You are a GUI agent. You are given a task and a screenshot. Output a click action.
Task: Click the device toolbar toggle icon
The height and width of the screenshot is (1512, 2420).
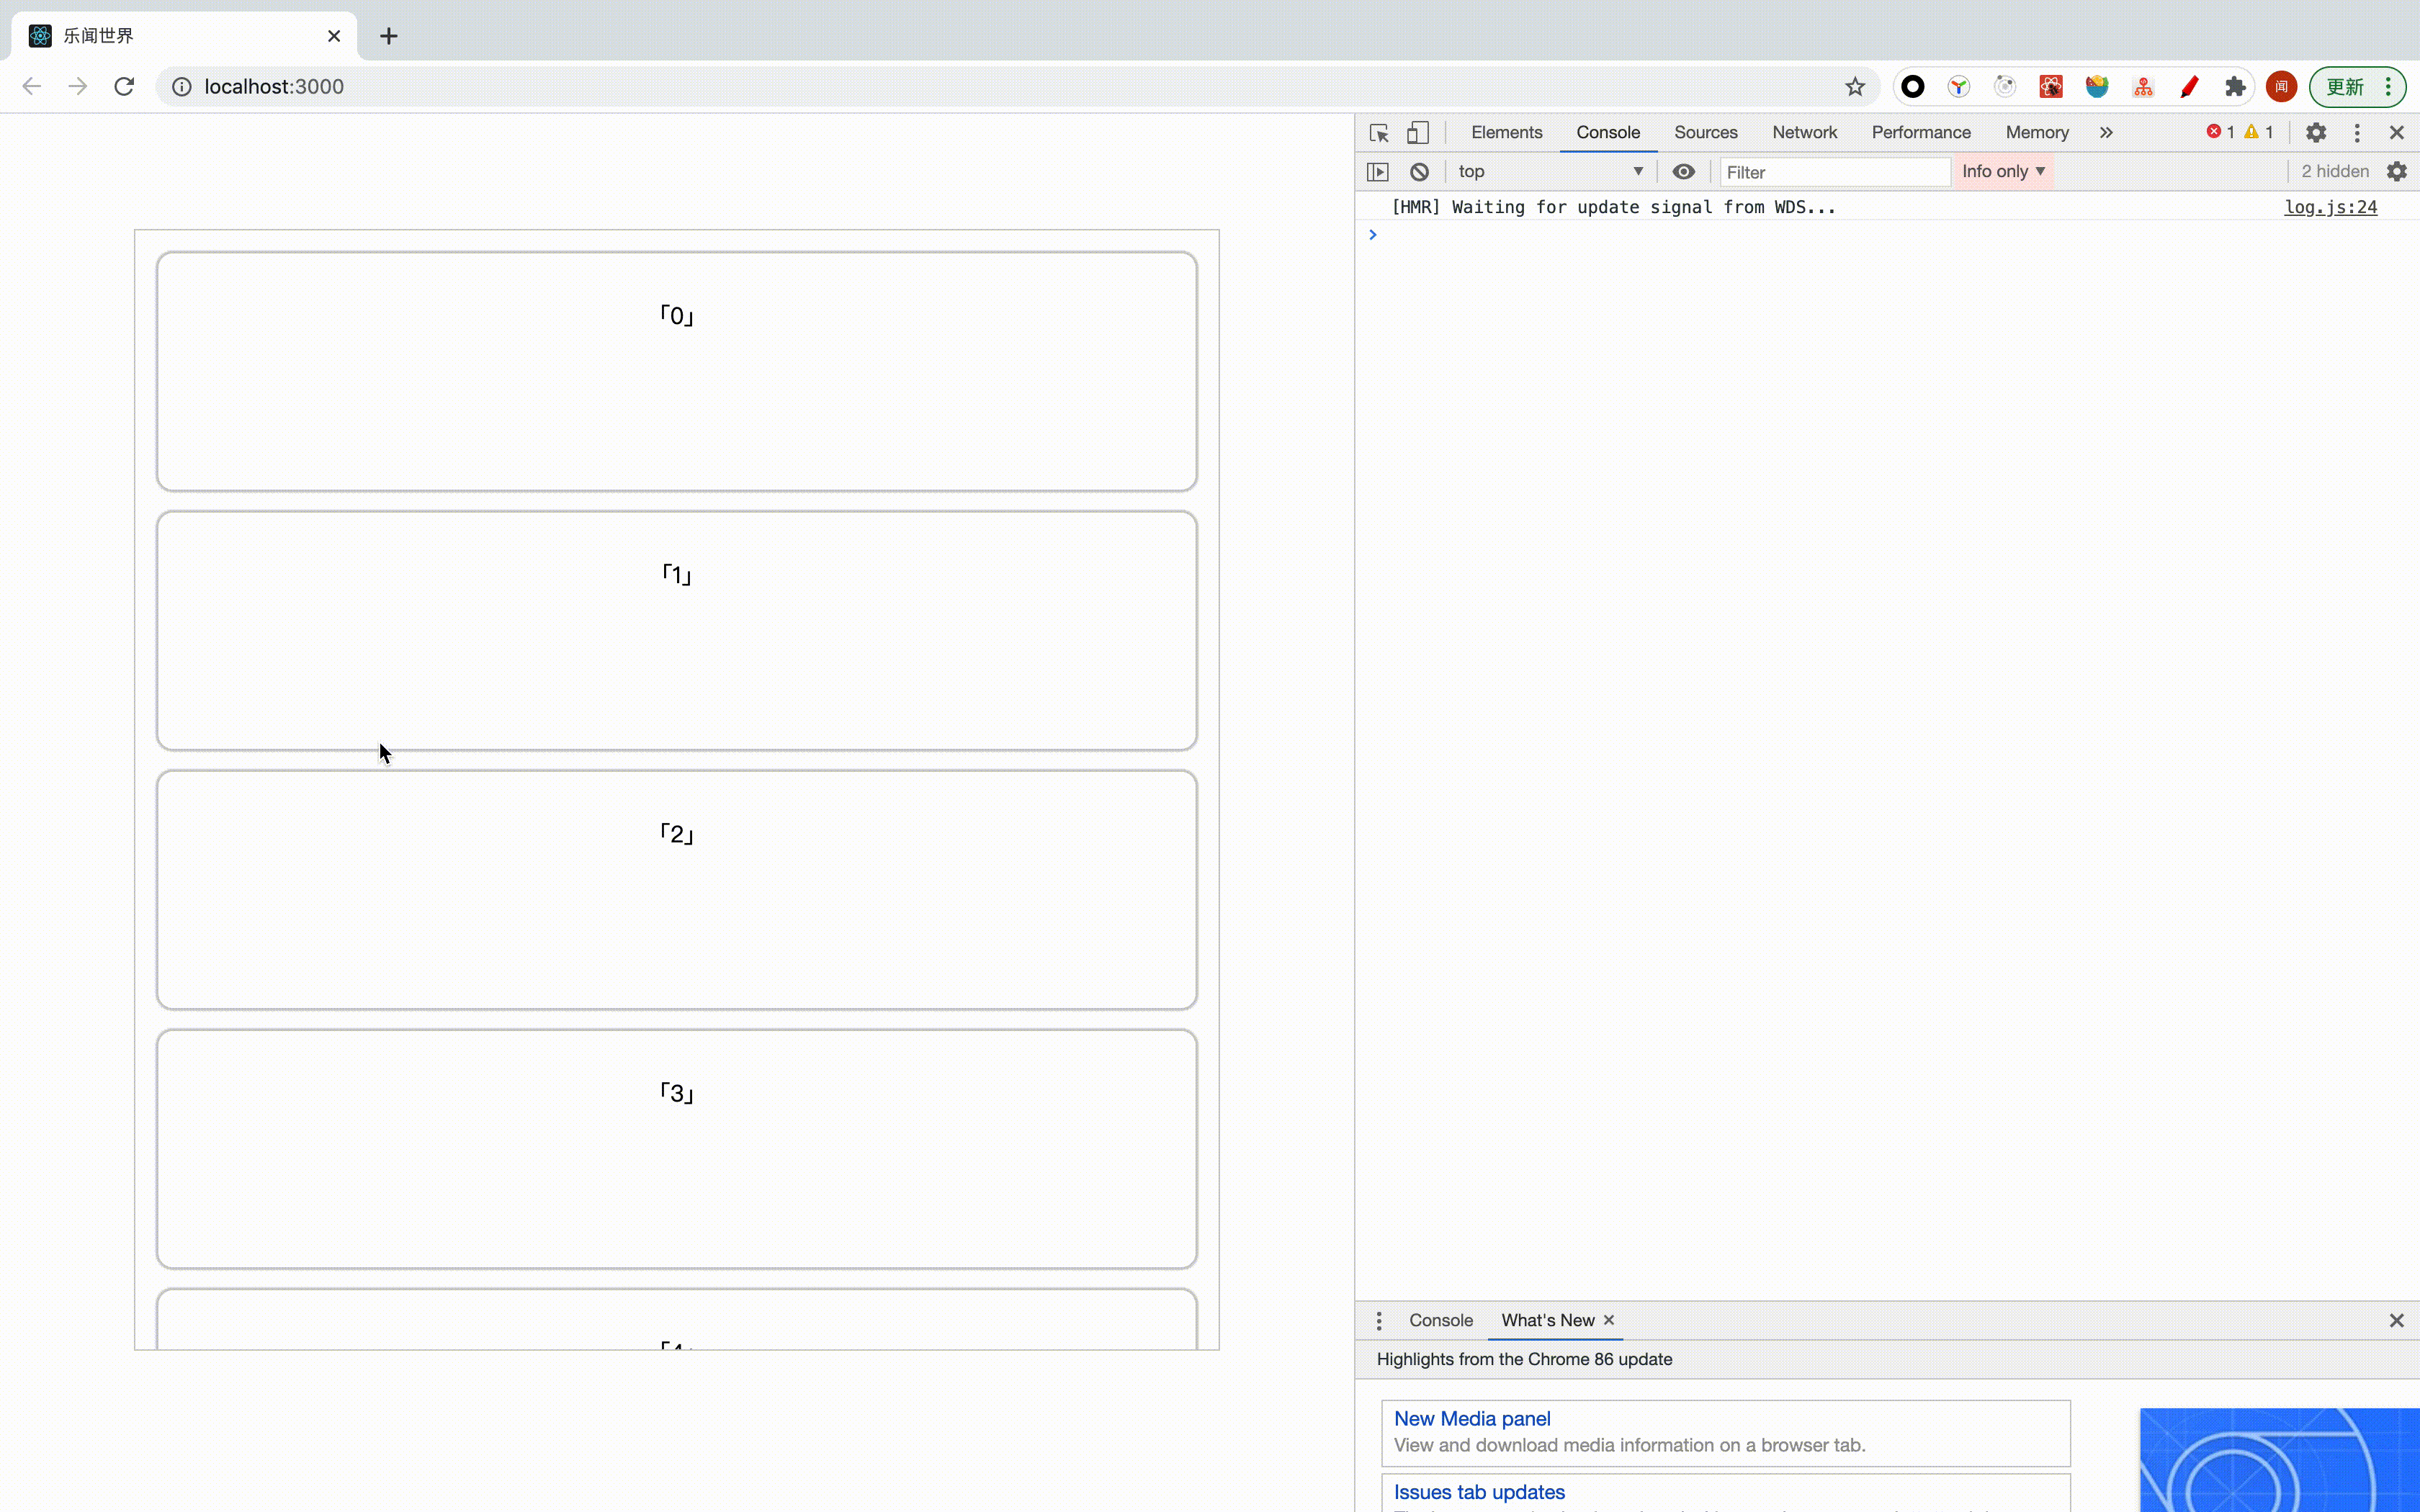[x=1417, y=130]
